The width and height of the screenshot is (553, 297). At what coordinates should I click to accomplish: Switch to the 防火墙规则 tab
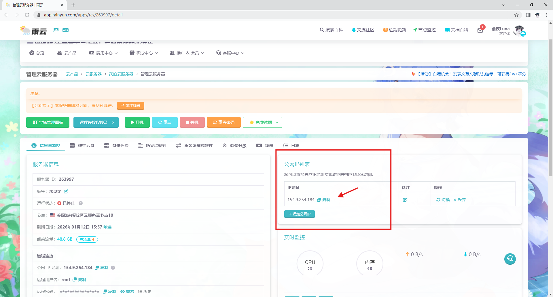coord(152,146)
